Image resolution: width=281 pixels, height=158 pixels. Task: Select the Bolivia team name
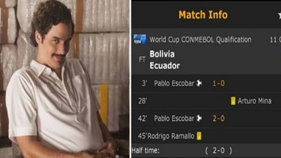coord(162,54)
